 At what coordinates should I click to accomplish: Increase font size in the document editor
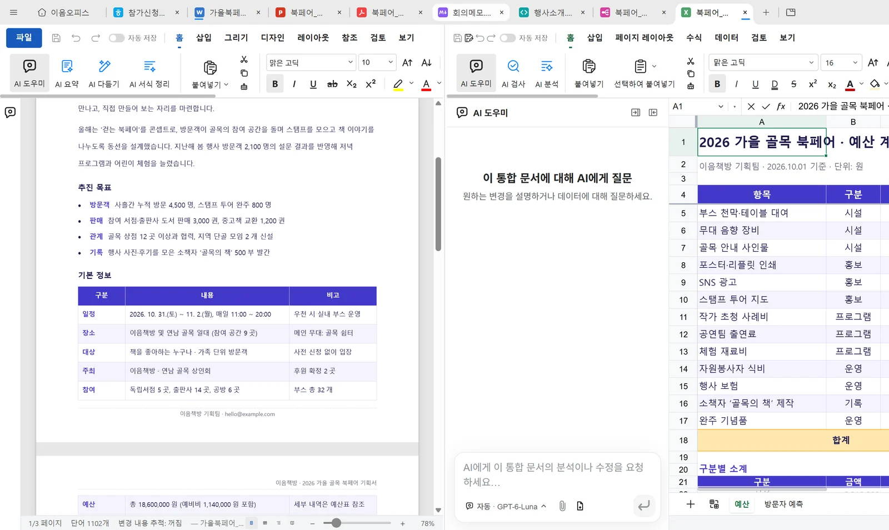point(407,63)
